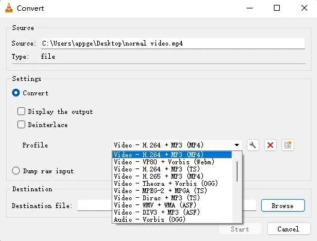This screenshot has height=241, width=317.
Task: Click the Source path input field
Action: (173, 43)
